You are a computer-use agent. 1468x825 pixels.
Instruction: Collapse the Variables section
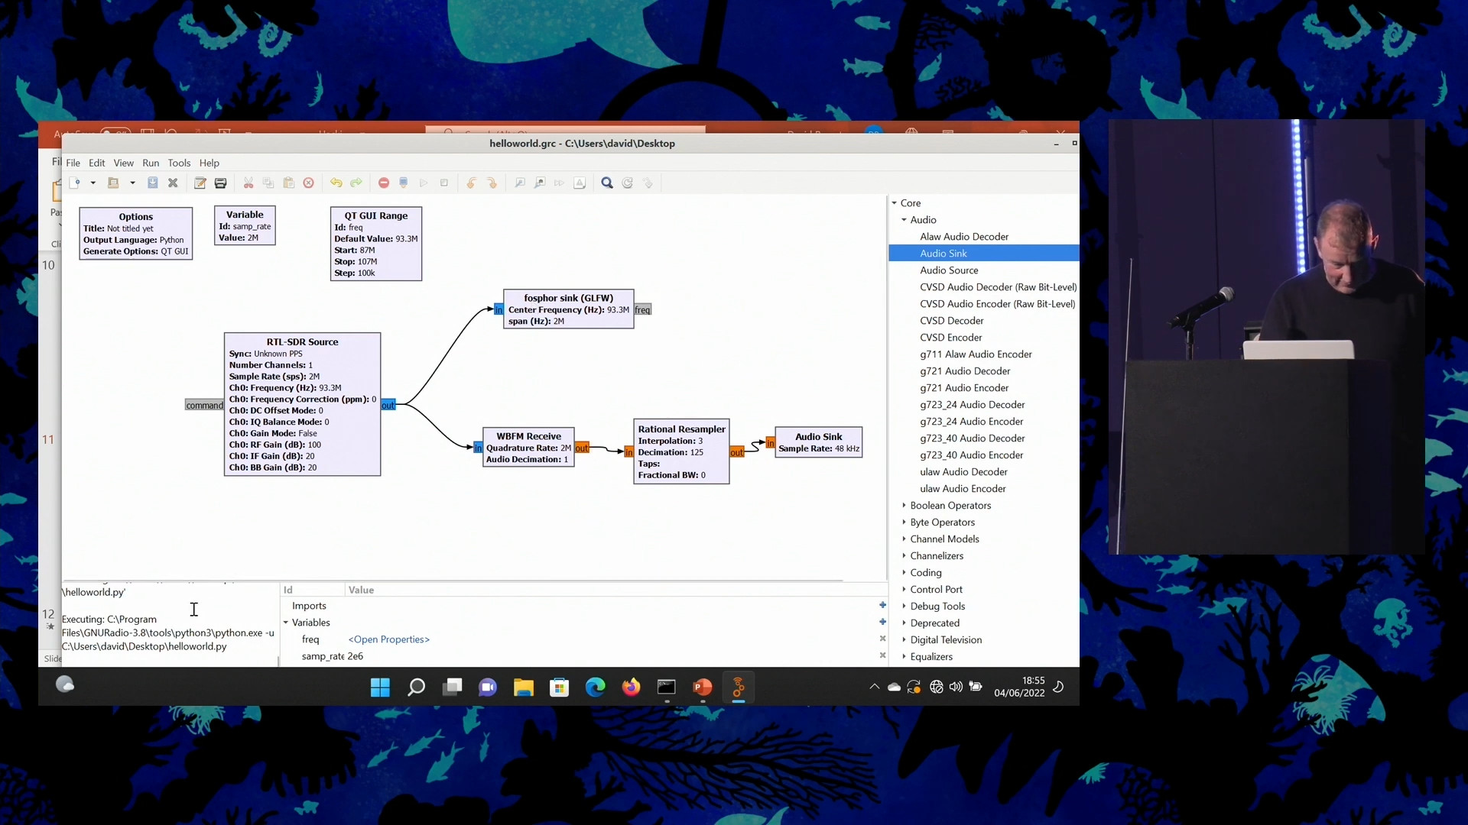(286, 623)
